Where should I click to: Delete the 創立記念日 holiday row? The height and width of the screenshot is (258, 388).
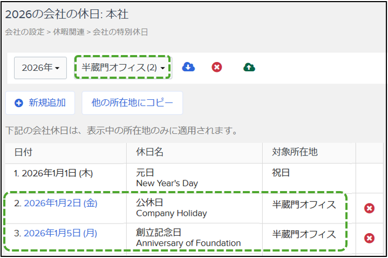pyautogui.click(x=369, y=238)
